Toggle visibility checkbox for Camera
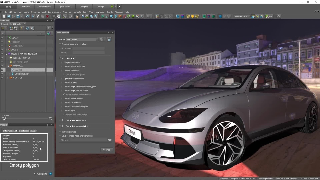Viewport: 320px width, 180px height. coord(2,38)
